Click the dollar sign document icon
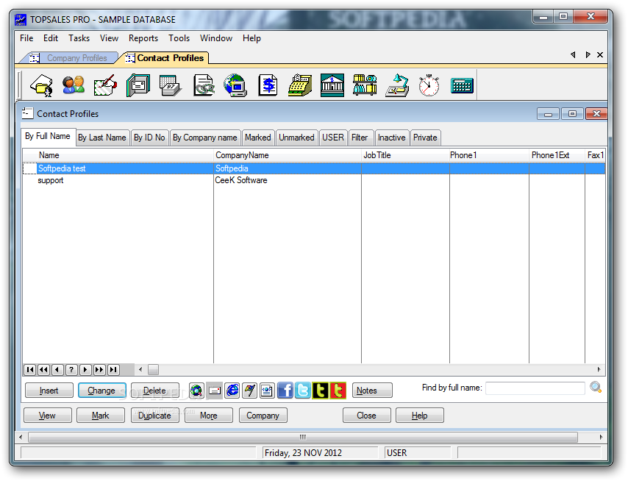Image resolution: width=628 pixels, height=481 pixels. pos(268,85)
